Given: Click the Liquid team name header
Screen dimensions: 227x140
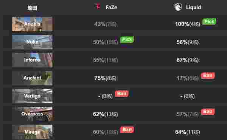Looking at the screenshot, I should click(x=193, y=7).
